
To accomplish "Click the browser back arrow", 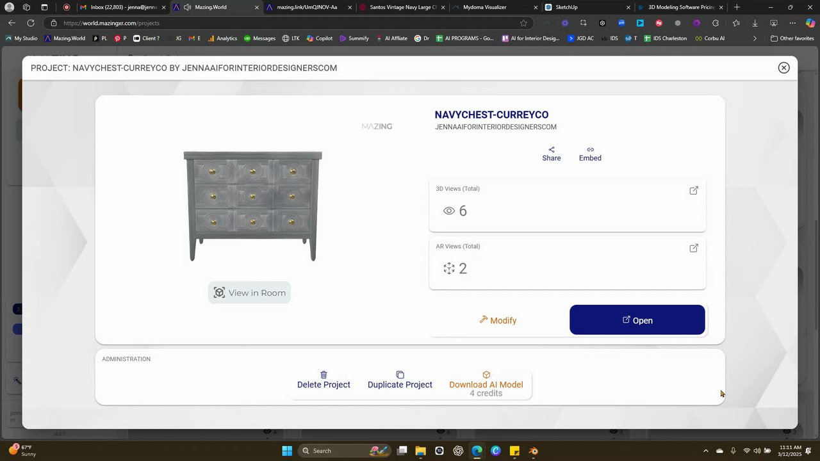I will pyautogui.click(x=12, y=23).
